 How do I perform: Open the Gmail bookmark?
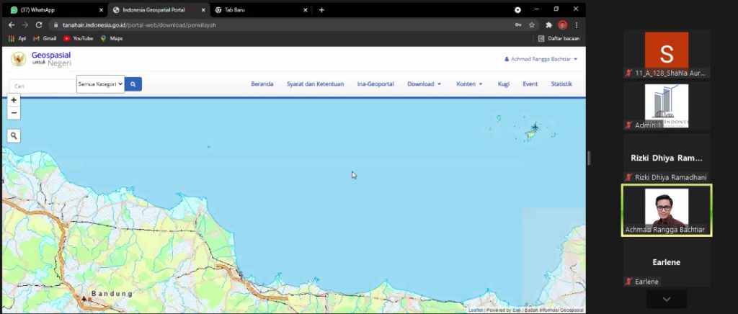tap(45, 39)
